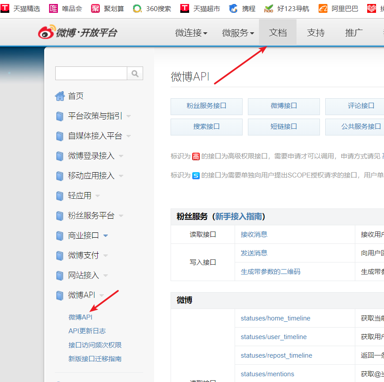Screen dimensions: 384x382
Task: Expand the 商业接口 sidebar arrow
Action: [106, 235]
